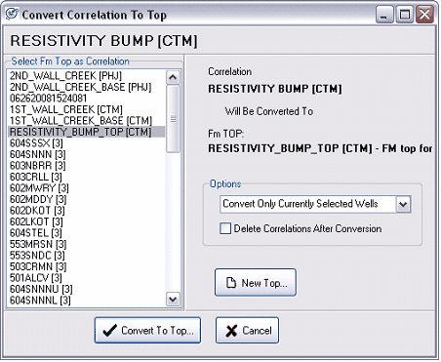Click the formation top list scrollbar thumb
This screenshot has height=362, width=441.
click(173, 119)
